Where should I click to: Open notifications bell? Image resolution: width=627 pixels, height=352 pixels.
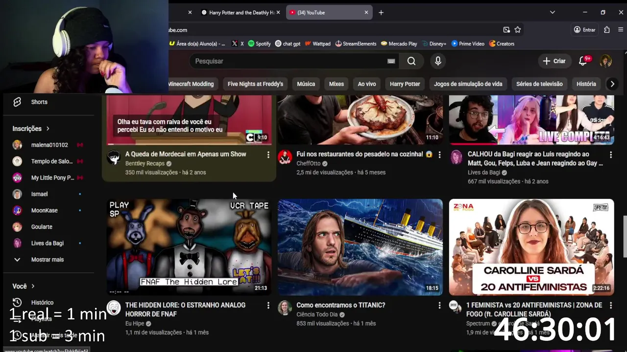tap(583, 61)
